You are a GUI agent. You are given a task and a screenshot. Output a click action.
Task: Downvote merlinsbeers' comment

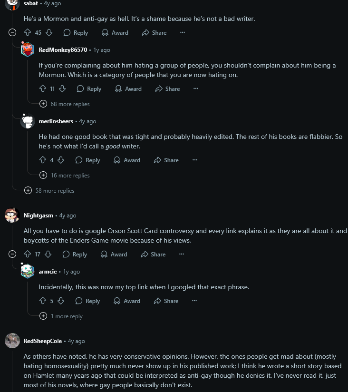(x=61, y=160)
